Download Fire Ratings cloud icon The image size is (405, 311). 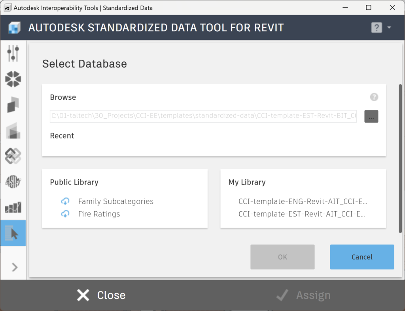pos(65,214)
